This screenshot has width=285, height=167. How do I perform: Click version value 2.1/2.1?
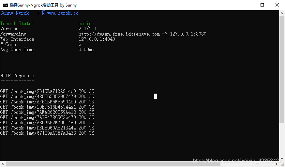(x=88, y=29)
